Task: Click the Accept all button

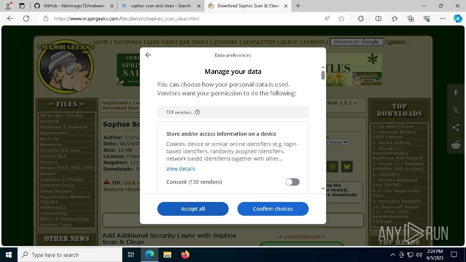Action: 193,209
